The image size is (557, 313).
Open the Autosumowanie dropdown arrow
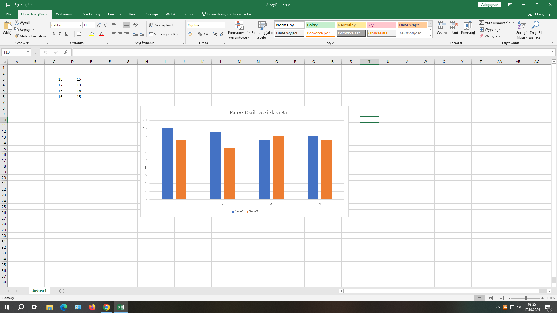513,23
